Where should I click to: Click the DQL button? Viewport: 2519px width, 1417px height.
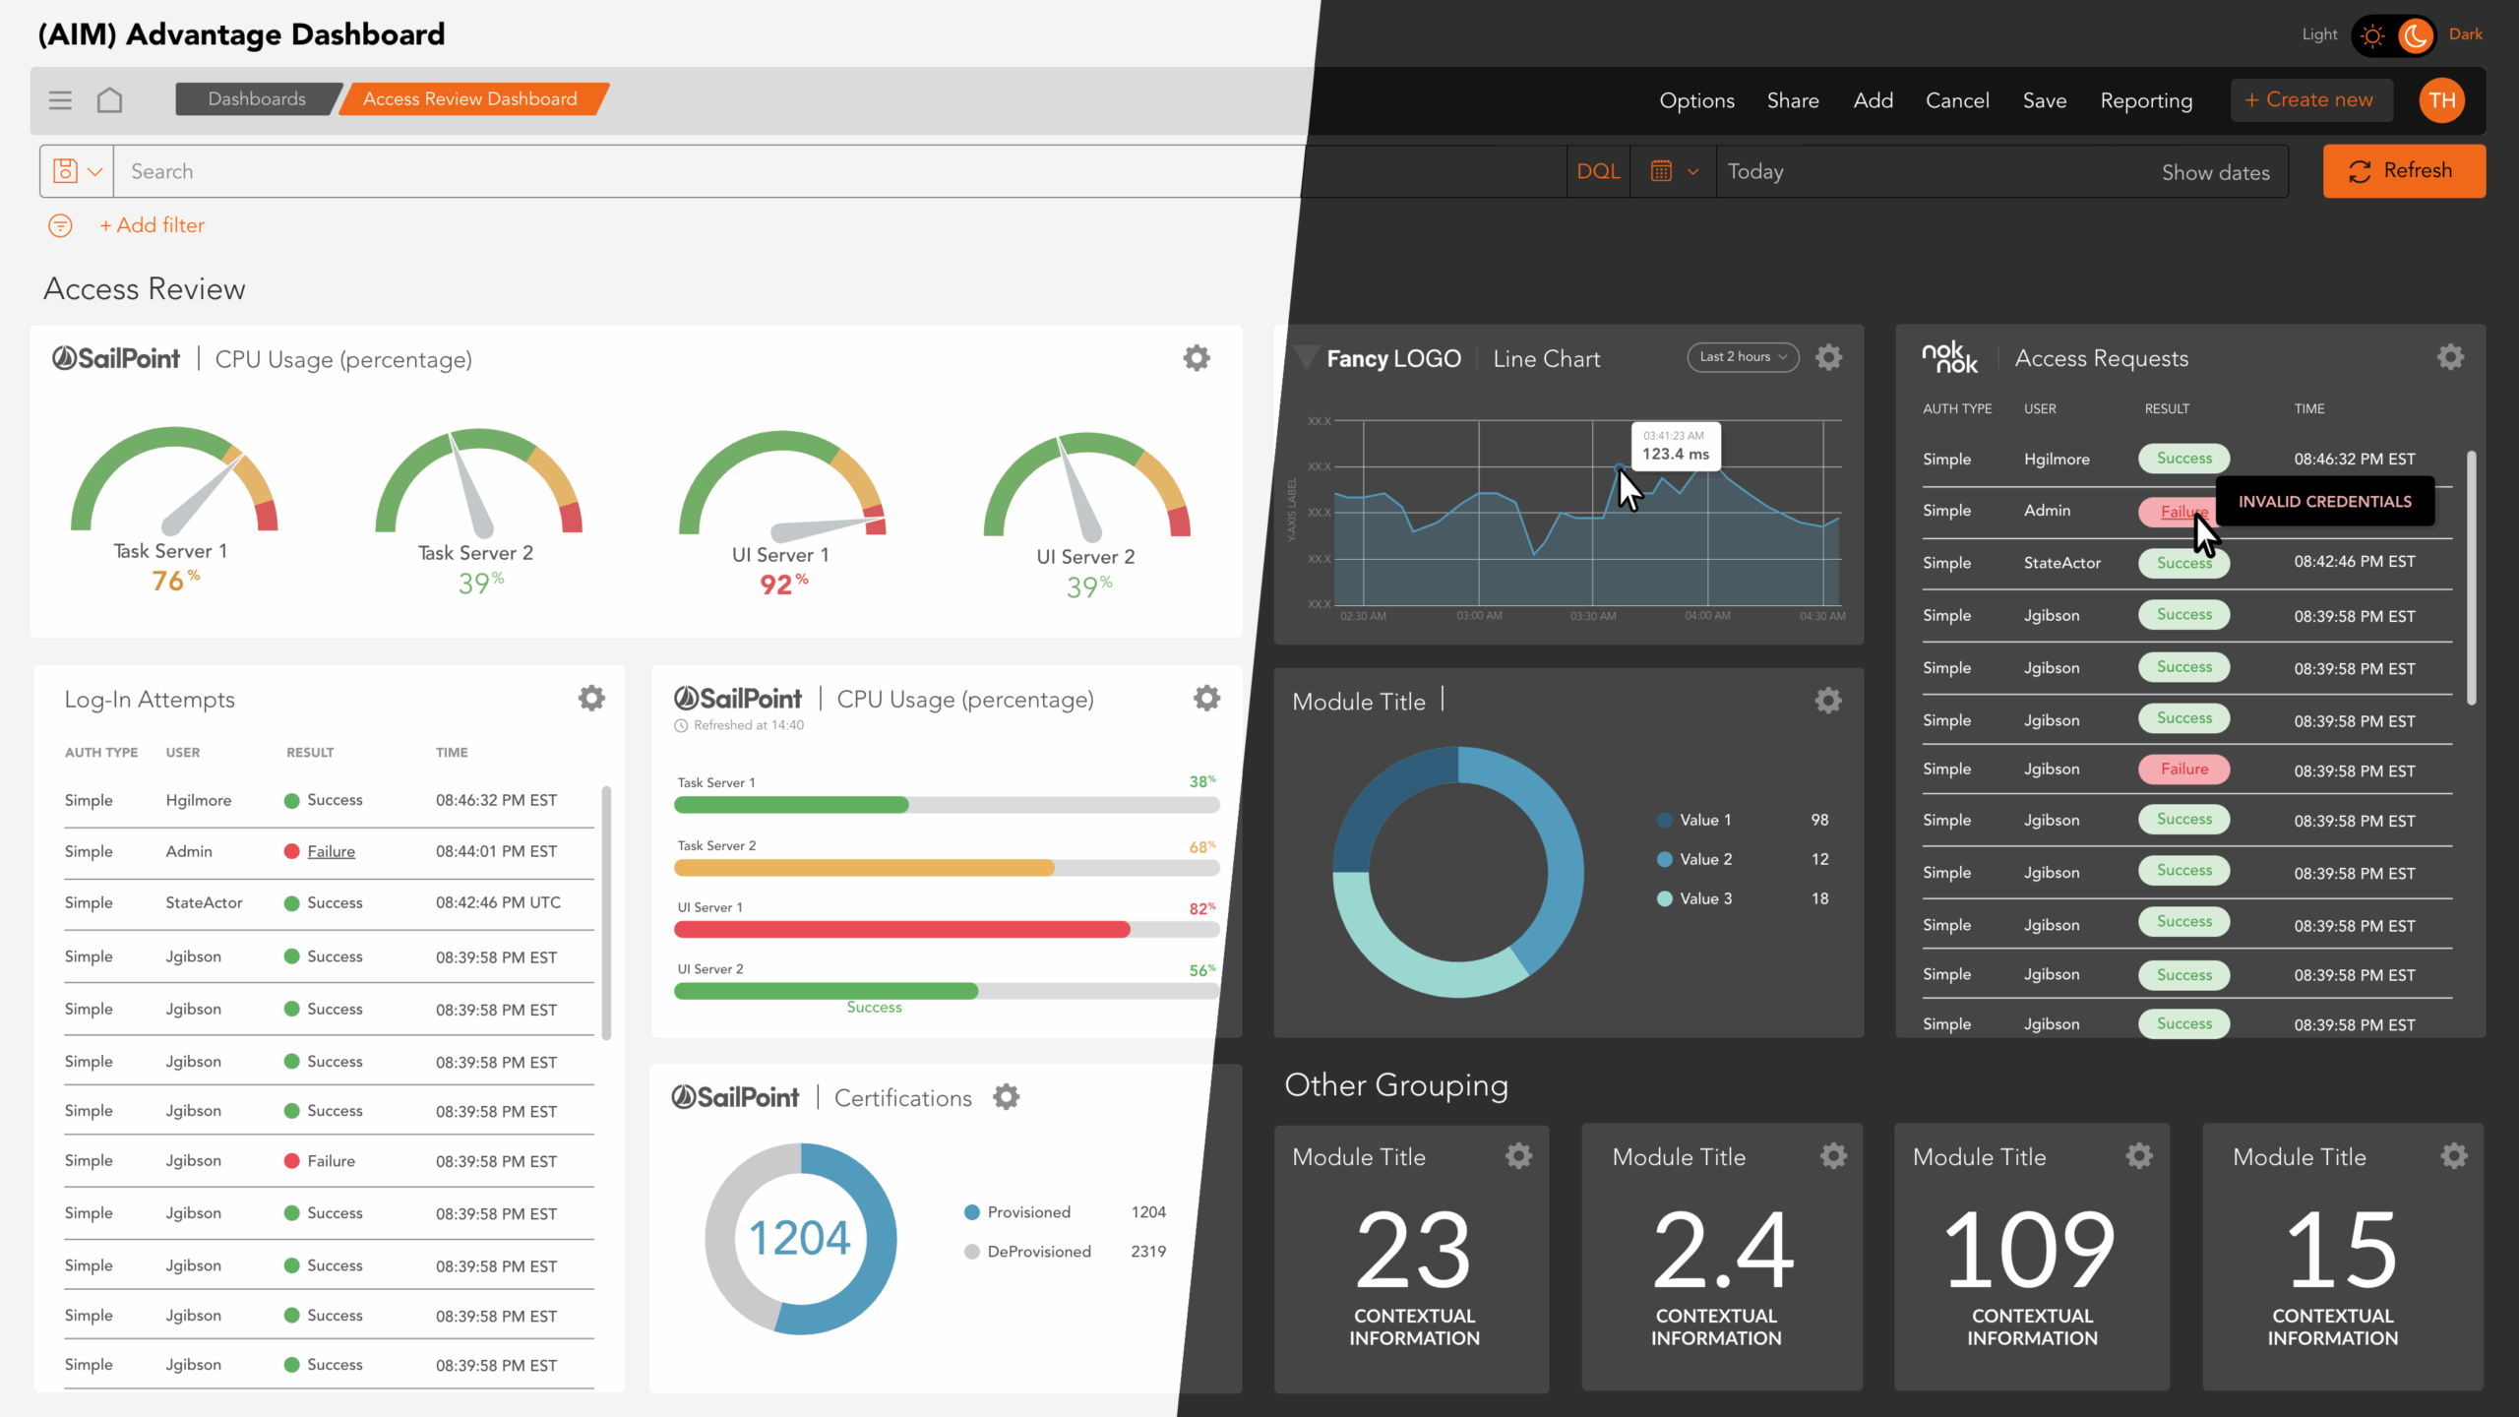tap(1598, 171)
